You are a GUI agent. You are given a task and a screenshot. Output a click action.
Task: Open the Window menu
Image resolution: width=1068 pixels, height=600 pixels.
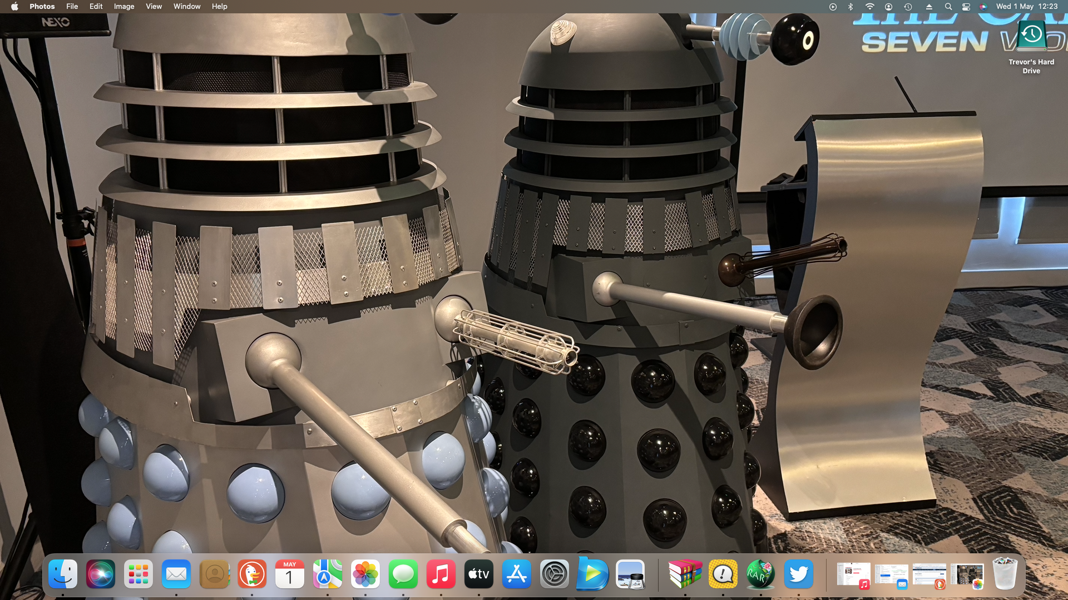click(x=187, y=7)
